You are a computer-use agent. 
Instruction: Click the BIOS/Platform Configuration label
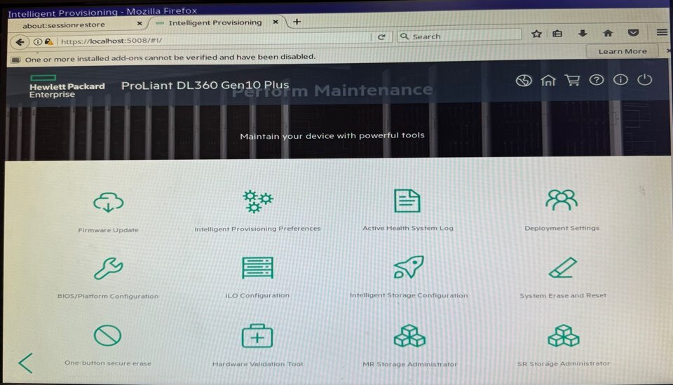pos(108,296)
